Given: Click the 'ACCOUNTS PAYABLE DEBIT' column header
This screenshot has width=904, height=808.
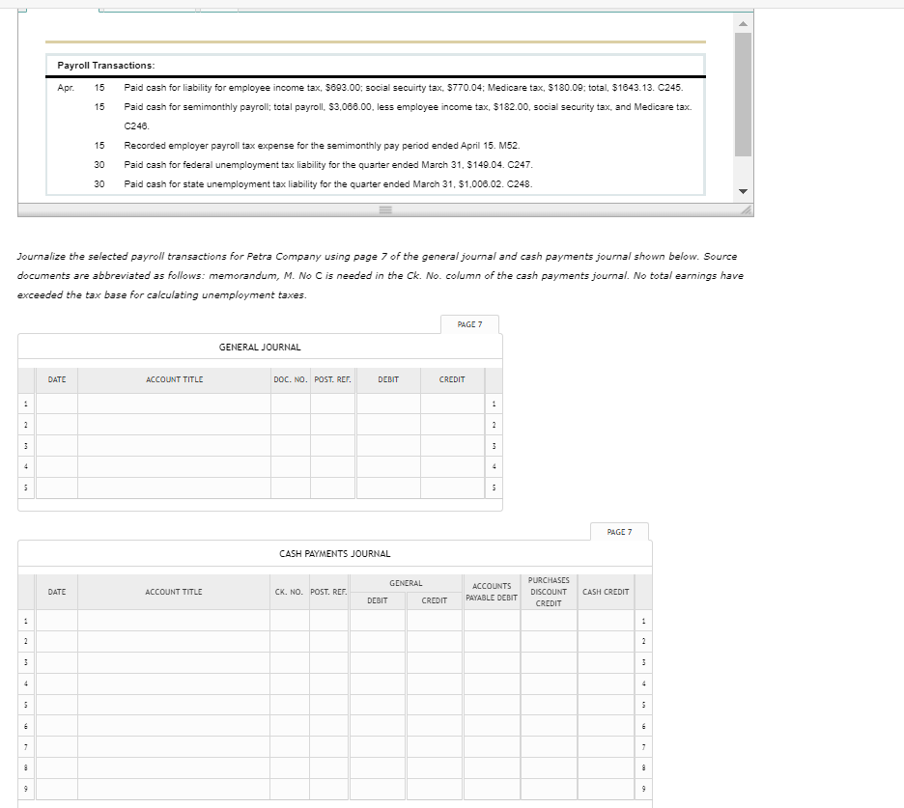Looking at the screenshot, I should point(492,592).
